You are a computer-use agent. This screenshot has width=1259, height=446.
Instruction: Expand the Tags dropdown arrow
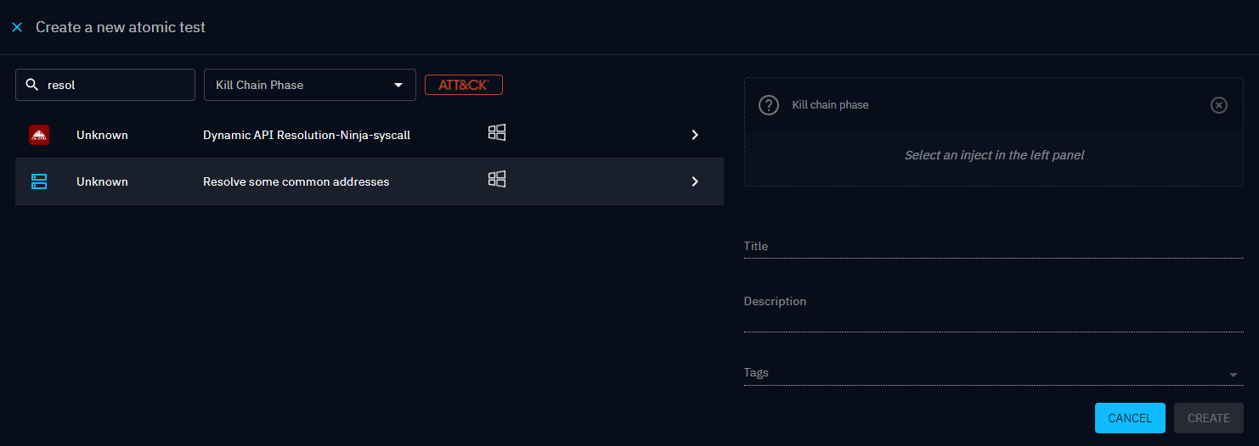click(1233, 375)
